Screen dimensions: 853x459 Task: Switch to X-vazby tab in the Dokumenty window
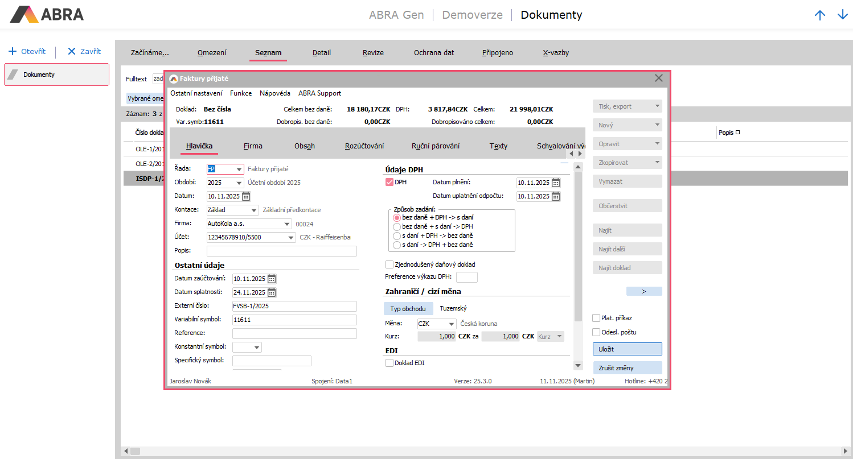[556, 53]
